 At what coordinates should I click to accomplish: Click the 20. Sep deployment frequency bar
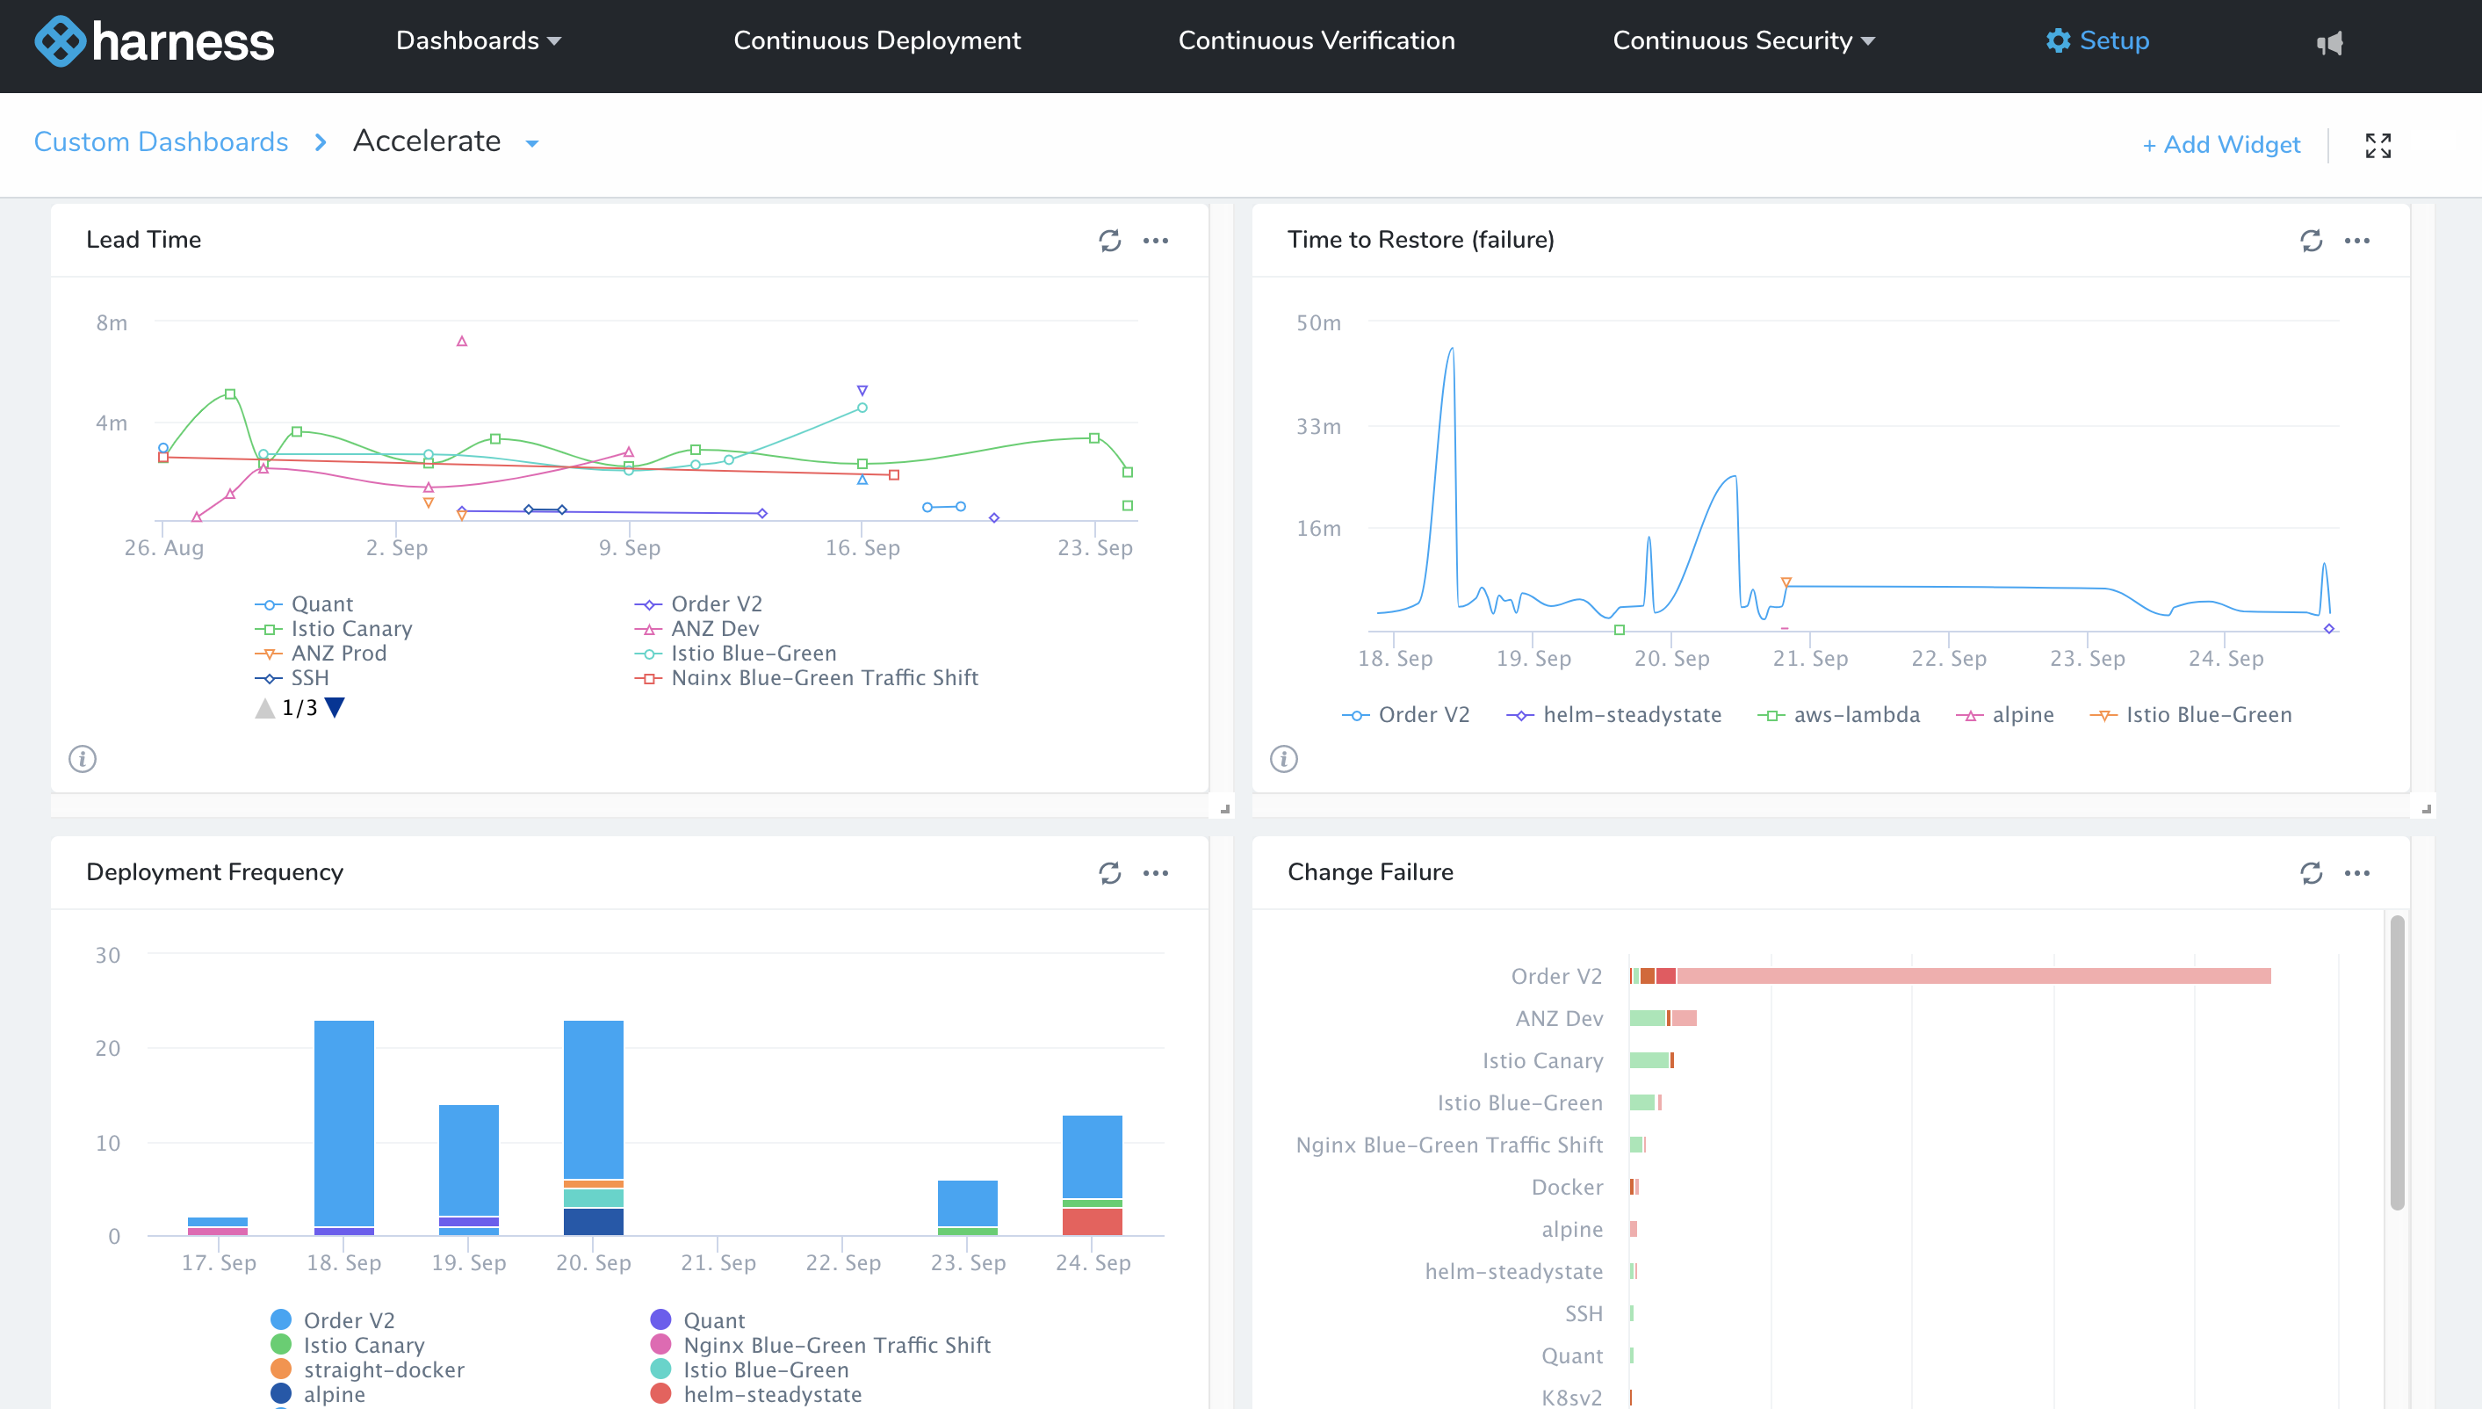coord(593,1127)
